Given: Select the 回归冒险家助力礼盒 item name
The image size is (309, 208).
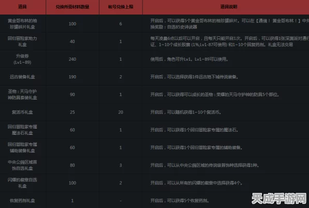Looking at the screenshot, I should point(22,41).
